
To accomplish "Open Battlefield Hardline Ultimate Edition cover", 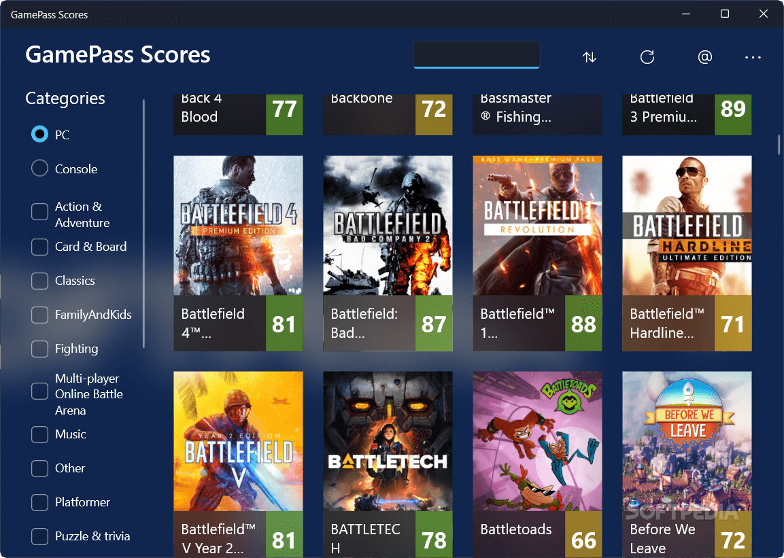I will click(687, 225).
